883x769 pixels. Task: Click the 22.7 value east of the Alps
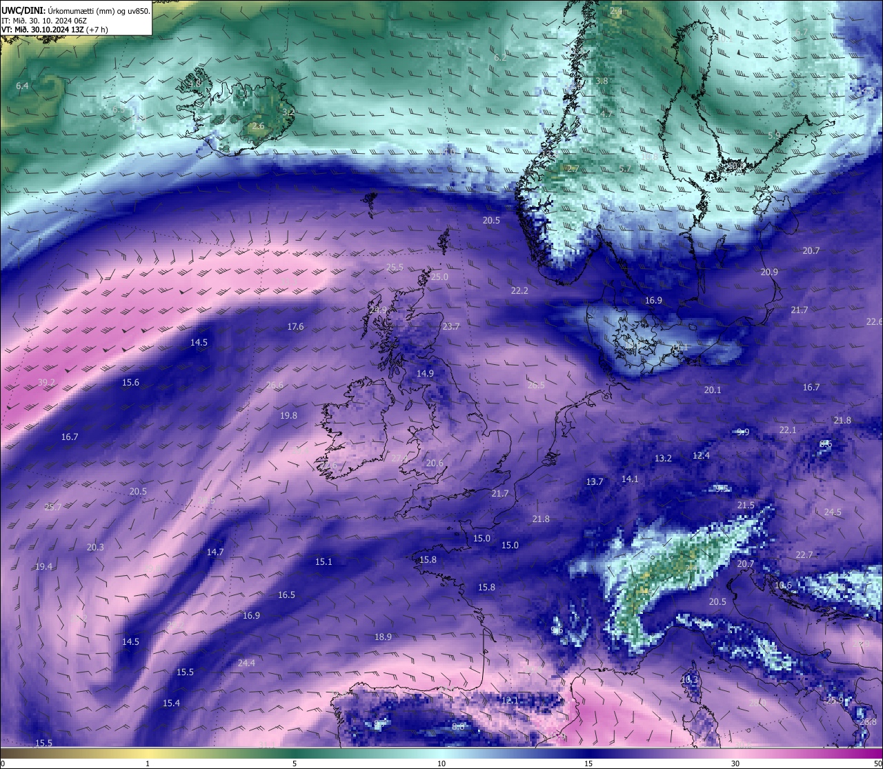click(804, 555)
